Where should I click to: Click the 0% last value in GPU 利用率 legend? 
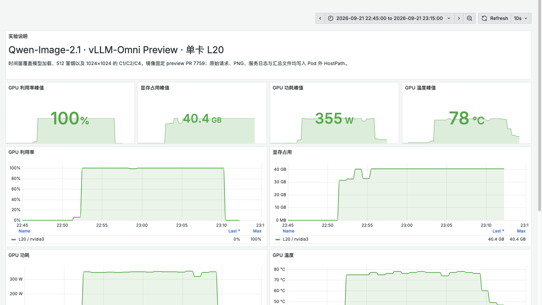(237, 239)
